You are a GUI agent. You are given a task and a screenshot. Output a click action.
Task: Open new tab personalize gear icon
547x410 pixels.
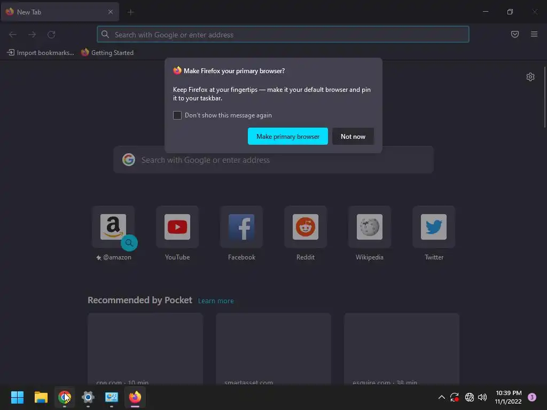530,77
